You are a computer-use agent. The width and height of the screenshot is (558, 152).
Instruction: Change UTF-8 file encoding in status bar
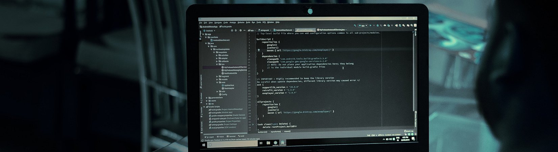[x=381, y=135]
